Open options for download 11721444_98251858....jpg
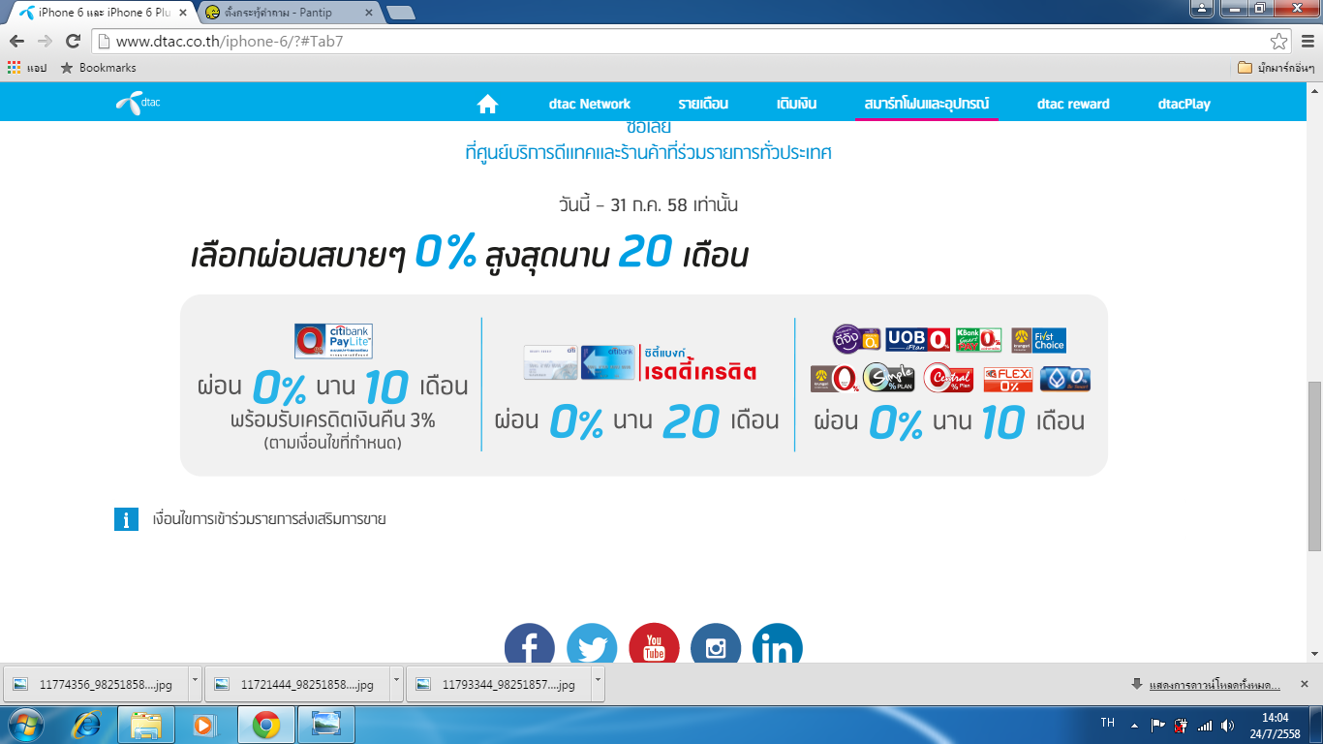 pyautogui.click(x=396, y=684)
